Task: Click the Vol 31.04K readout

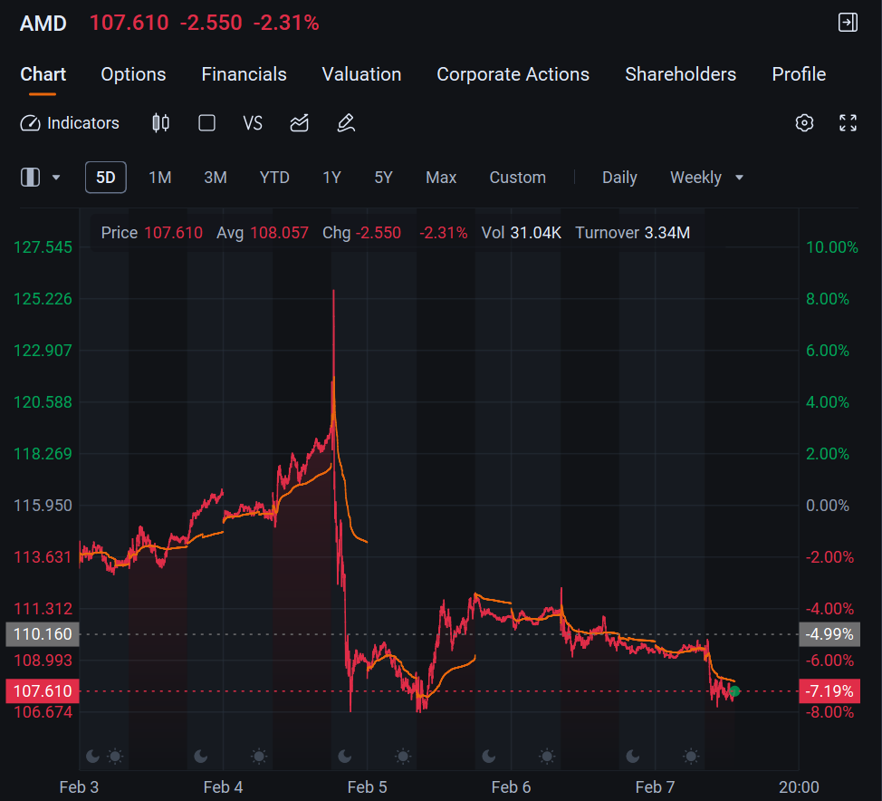Action: (x=522, y=233)
